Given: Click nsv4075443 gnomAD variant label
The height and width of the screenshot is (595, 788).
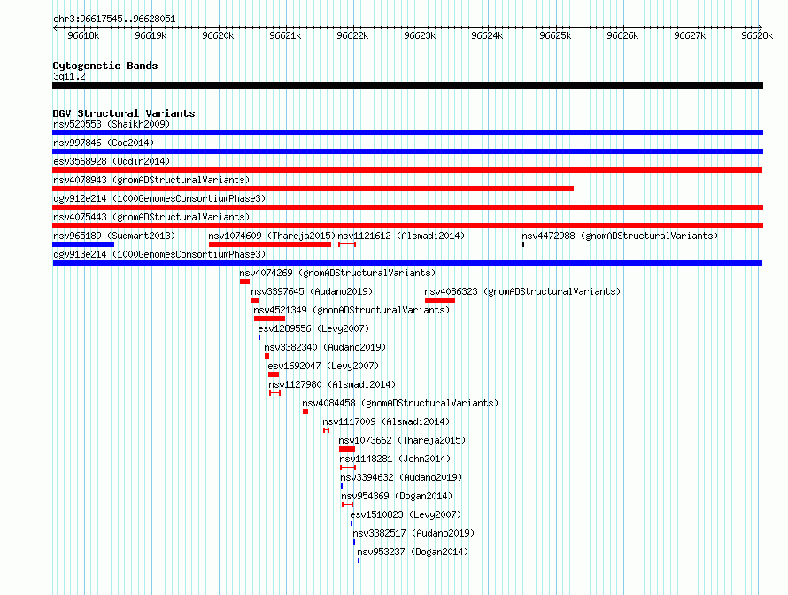Looking at the screenshot, I should click(151, 217).
